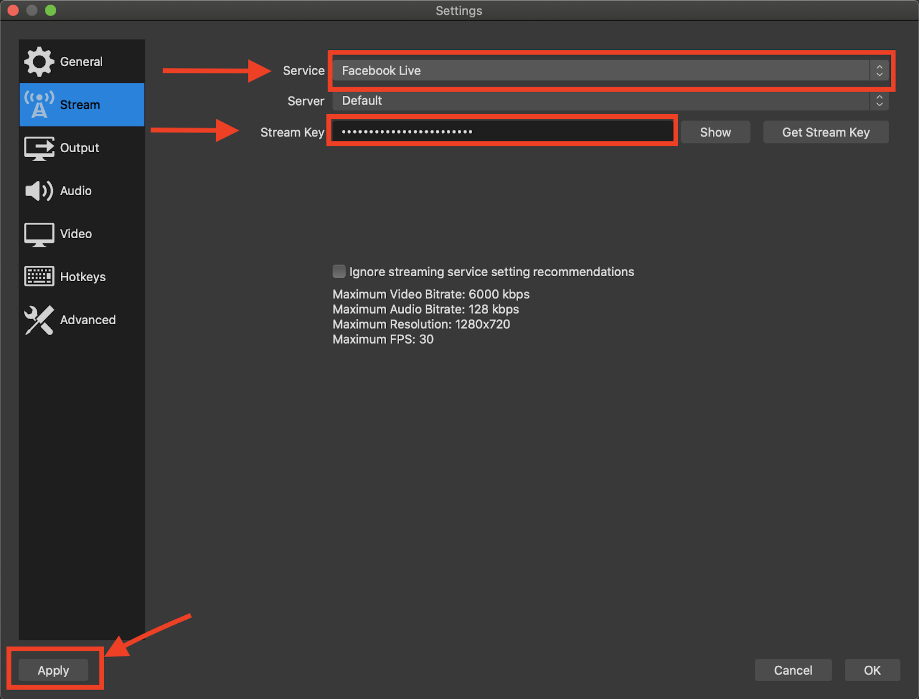Open the General settings tab label

(81, 61)
